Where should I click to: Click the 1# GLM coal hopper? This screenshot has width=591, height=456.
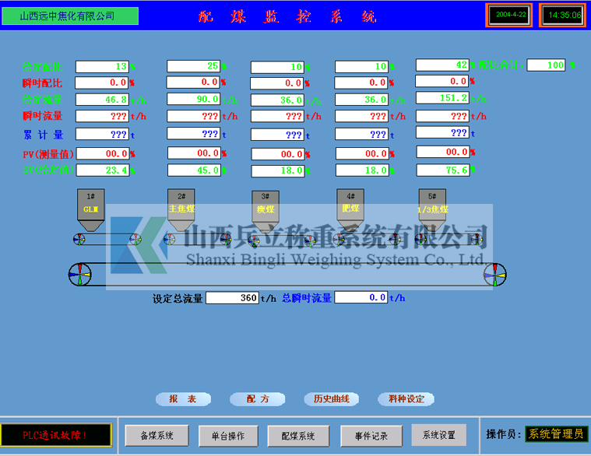pyautogui.click(x=90, y=206)
